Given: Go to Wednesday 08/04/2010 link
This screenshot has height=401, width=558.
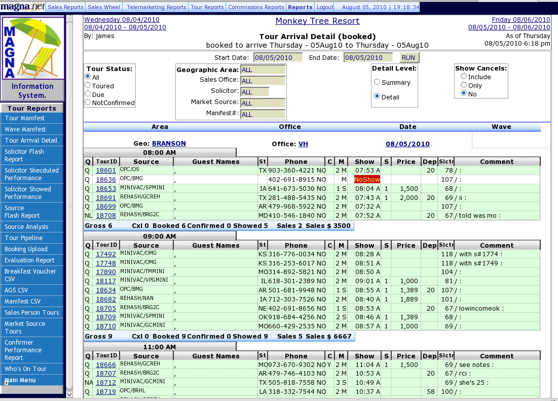Looking at the screenshot, I should (x=122, y=20).
